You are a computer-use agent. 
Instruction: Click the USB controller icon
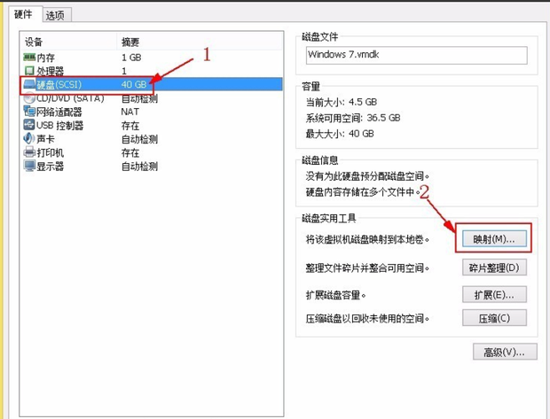(29, 125)
